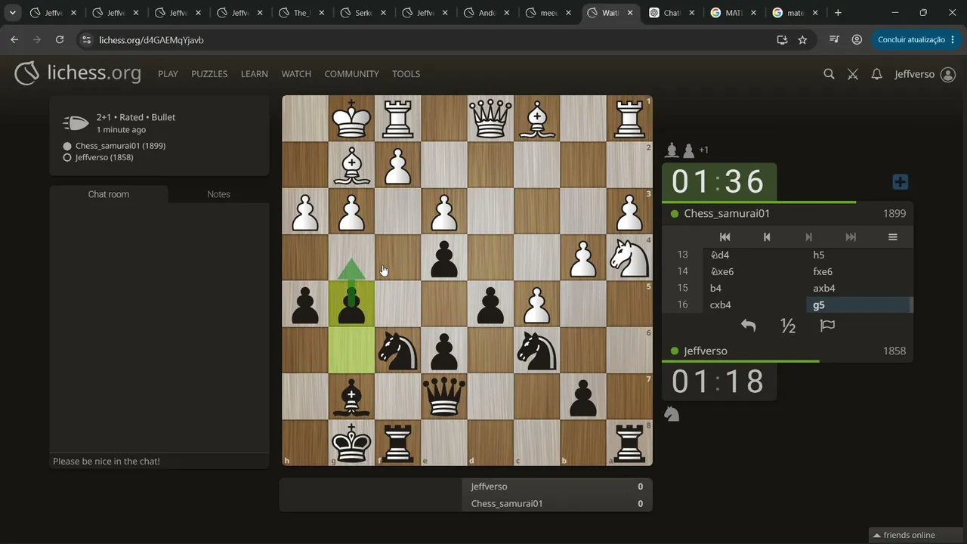Open a new browser tab
Screen dimensions: 967x544
pyautogui.click(x=838, y=13)
